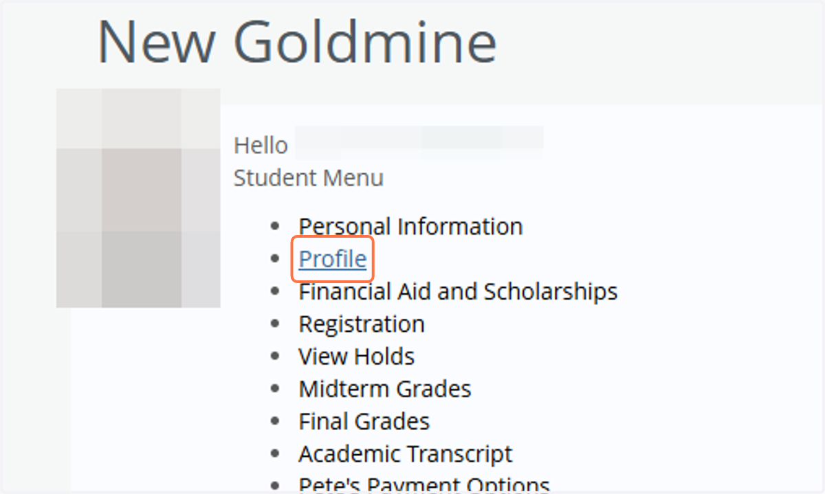Click the bullet next to Final Grades

(276, 421)
